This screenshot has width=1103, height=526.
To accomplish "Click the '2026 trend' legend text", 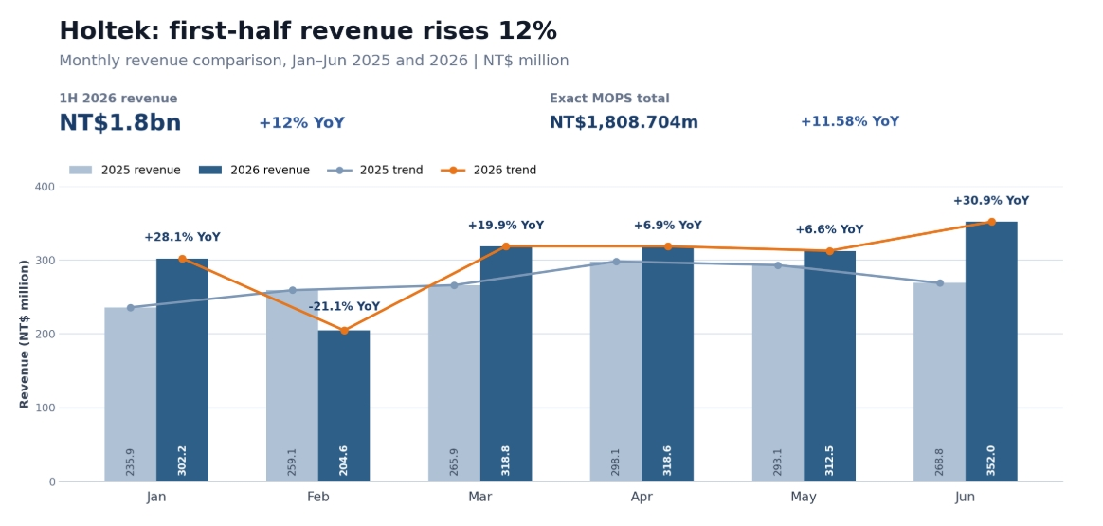I will [504, 171].
